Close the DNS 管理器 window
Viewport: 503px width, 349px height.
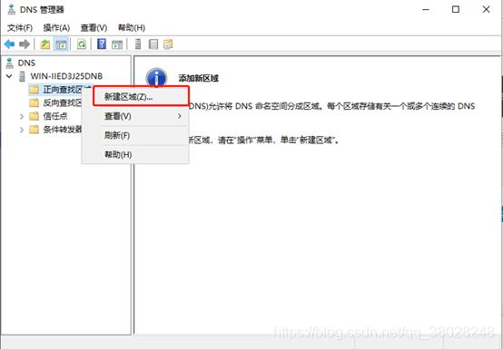(x=487, y=10)
